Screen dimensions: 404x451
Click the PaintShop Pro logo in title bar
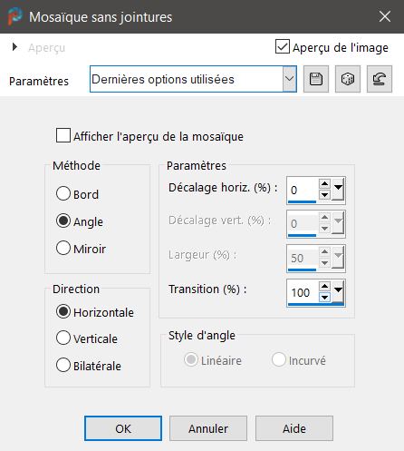pyautogui.click(x=14, y=16)
